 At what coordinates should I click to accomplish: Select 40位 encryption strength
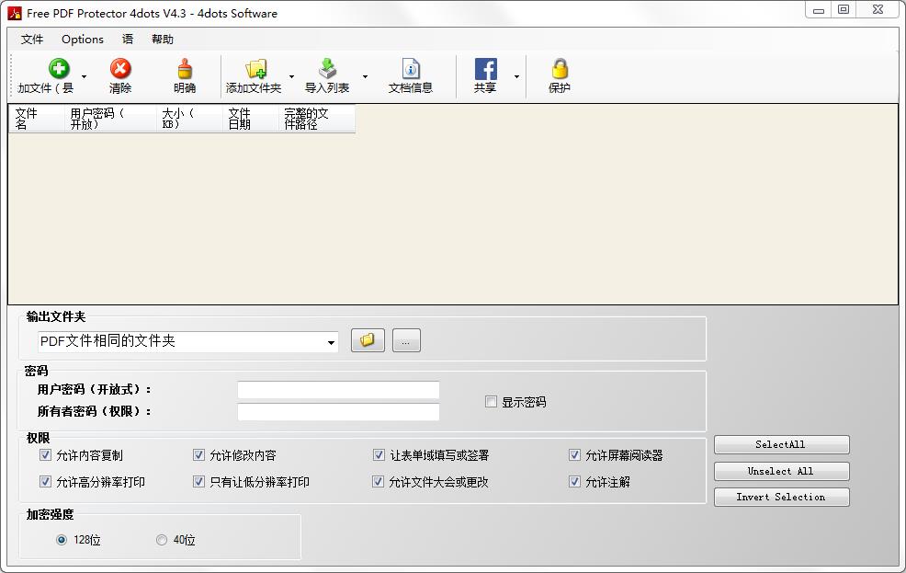click(162, 540)
